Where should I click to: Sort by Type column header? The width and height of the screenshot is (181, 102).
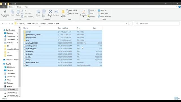click(x=84, y=28)
